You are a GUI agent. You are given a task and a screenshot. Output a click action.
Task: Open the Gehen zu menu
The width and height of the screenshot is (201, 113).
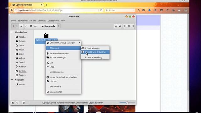[42, 21]
